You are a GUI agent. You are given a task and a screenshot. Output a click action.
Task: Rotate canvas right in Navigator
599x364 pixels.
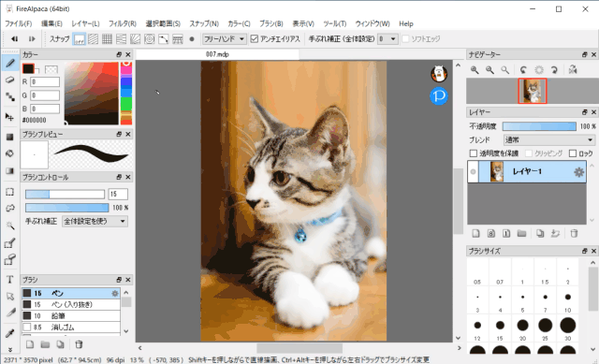click(554, 69)
